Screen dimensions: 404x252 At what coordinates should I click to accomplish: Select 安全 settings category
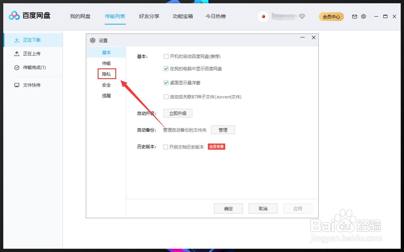[106, 85]
